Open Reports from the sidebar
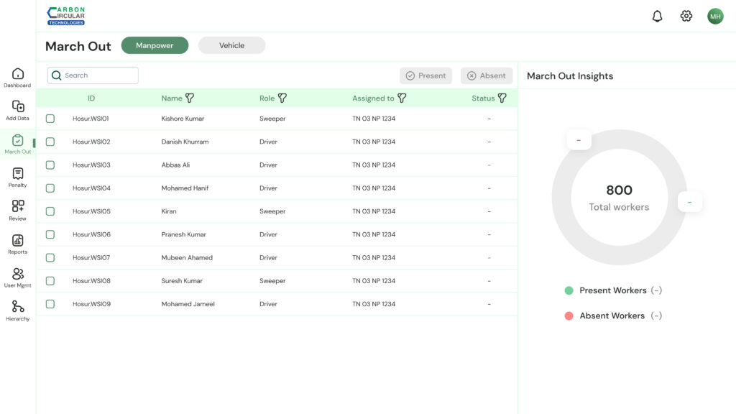The width and height of the screenshot is (736, 414). [18, 241]
